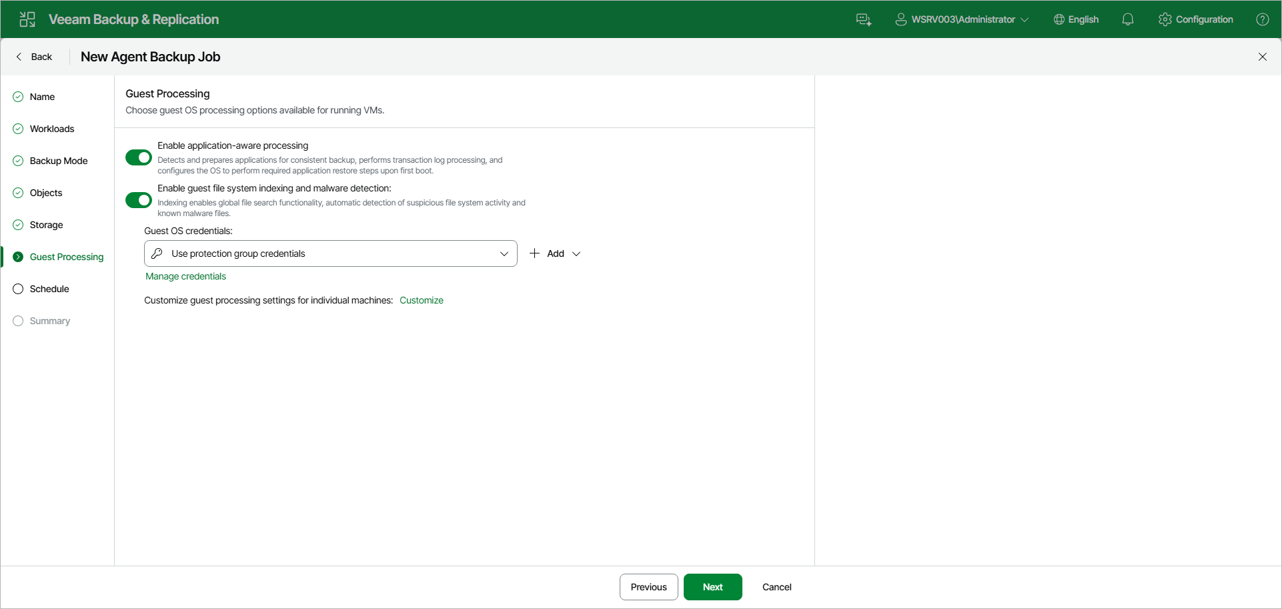
Task: Click 'Use protection group credentials' text
Action: [x=238, y=253]
